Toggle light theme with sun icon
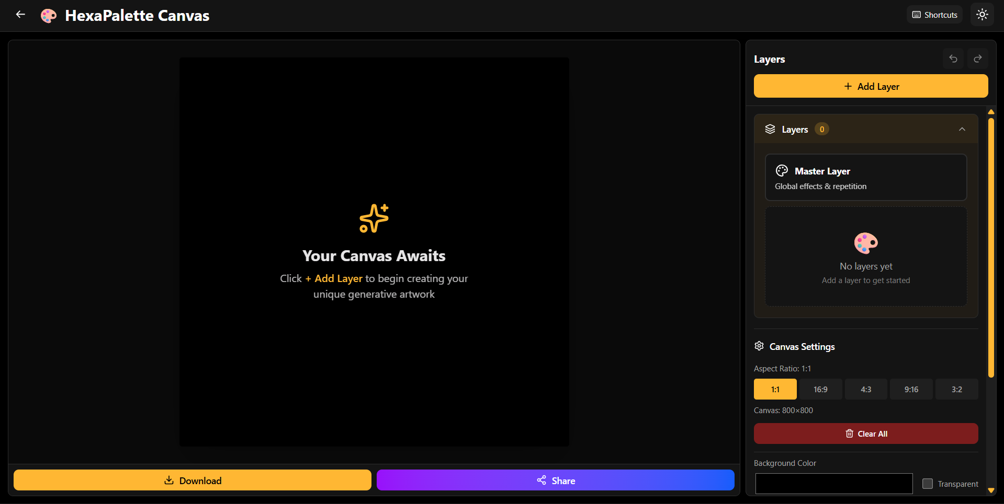This screenshot has width=1004, height=504. pos(982,15)
